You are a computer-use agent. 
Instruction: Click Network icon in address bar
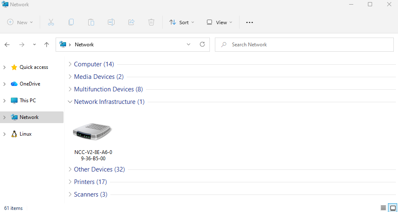coord(63,44)
